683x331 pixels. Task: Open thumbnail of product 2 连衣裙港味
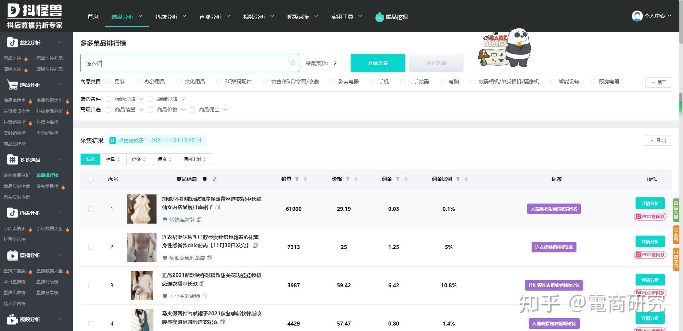click(x=142, y=247)
